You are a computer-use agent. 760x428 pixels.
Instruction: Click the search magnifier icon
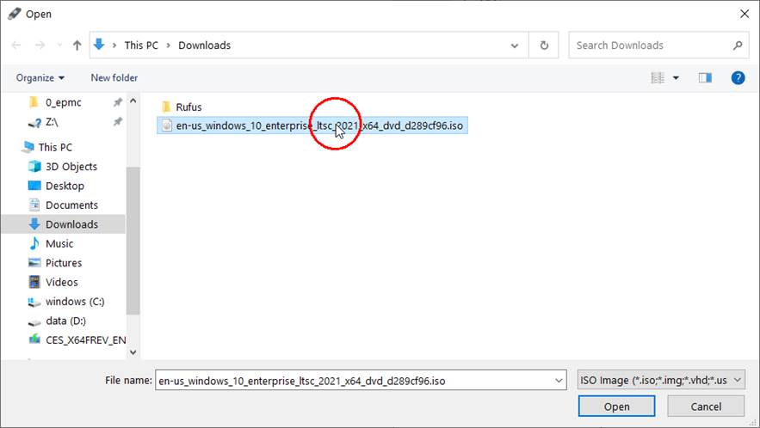[738, 46]
